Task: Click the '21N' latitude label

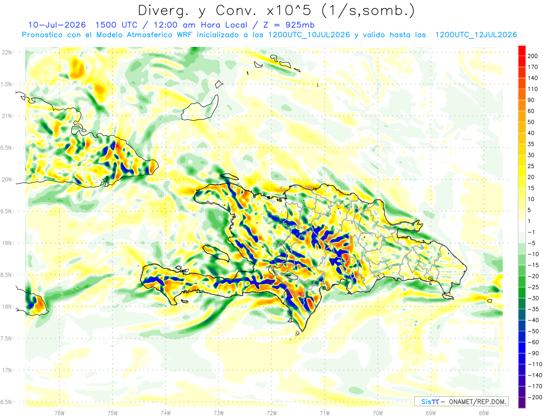Action: click(6, 116)
